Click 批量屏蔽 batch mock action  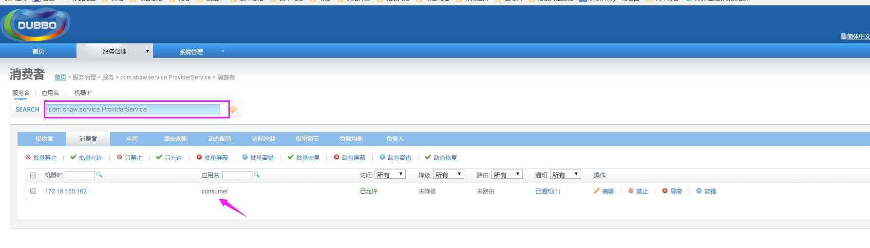coord(216,158)
